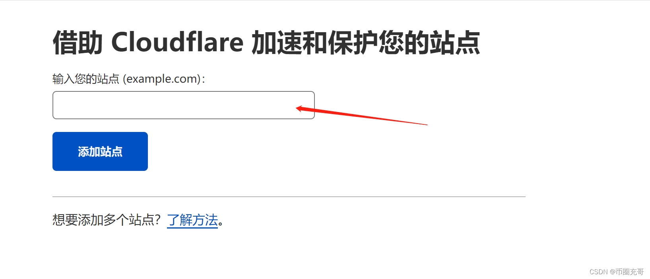Click the blue 添加站点 button

click(100, 151)
